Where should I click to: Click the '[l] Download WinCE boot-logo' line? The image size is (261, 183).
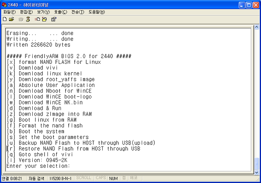click(49, 97)
